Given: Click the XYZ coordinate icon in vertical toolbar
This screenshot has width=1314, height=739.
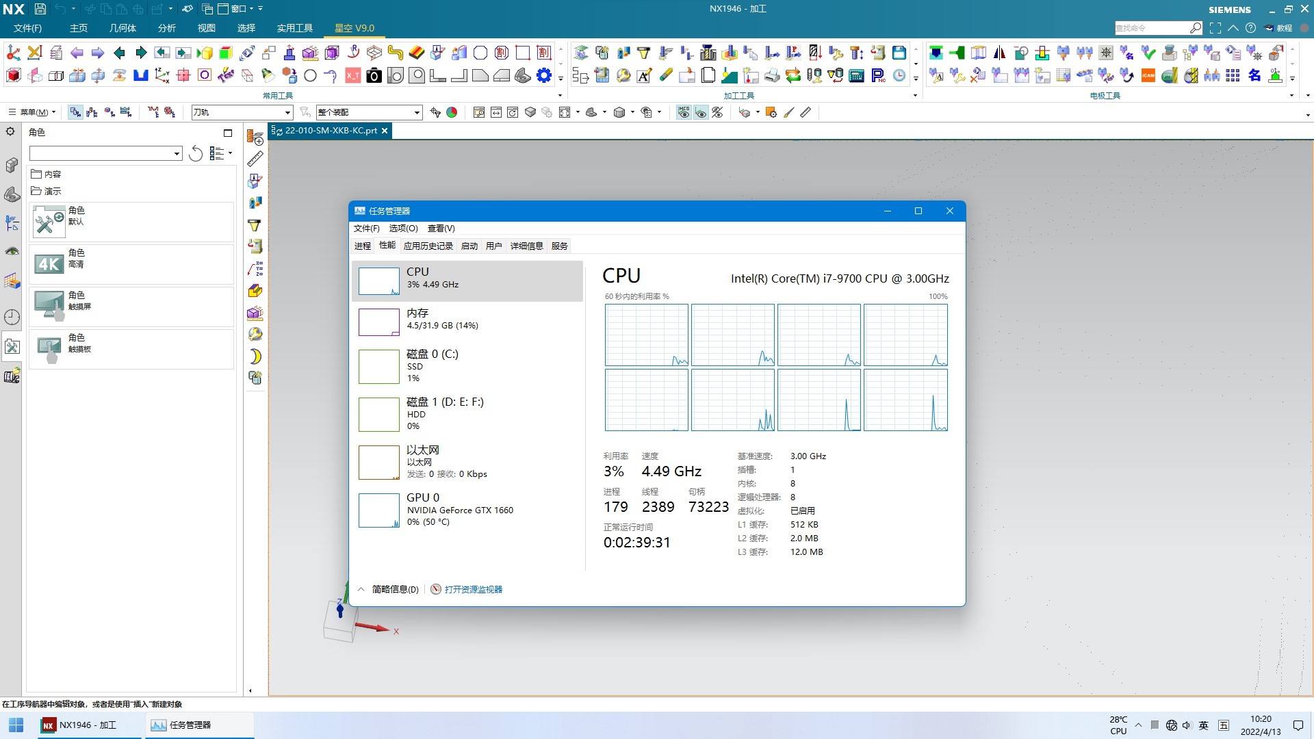Looking at the screenshot, I should 255,269.
